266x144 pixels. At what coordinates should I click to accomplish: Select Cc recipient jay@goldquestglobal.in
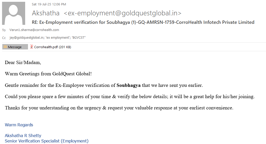point(26,38)
